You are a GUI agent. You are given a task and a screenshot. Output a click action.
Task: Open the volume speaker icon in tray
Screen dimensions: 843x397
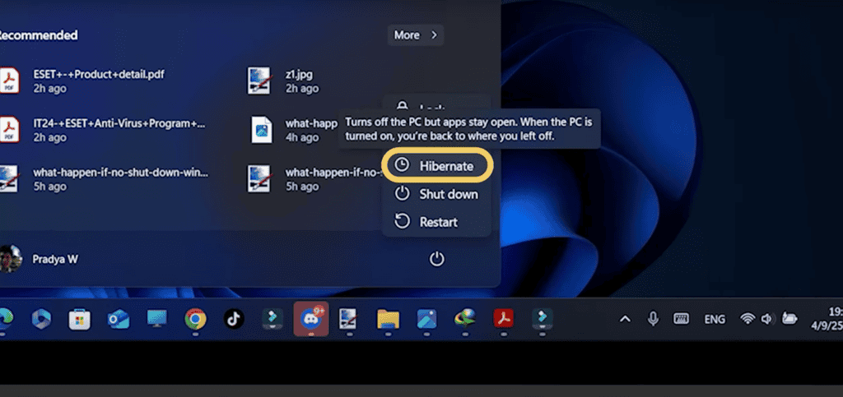pyautogui.click(x=767, y=319)
